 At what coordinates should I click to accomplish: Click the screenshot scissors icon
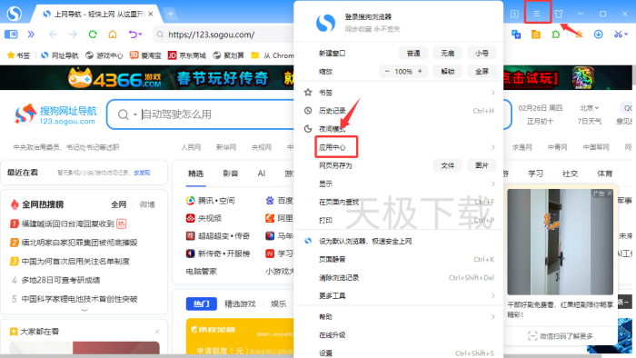[620, 35]
